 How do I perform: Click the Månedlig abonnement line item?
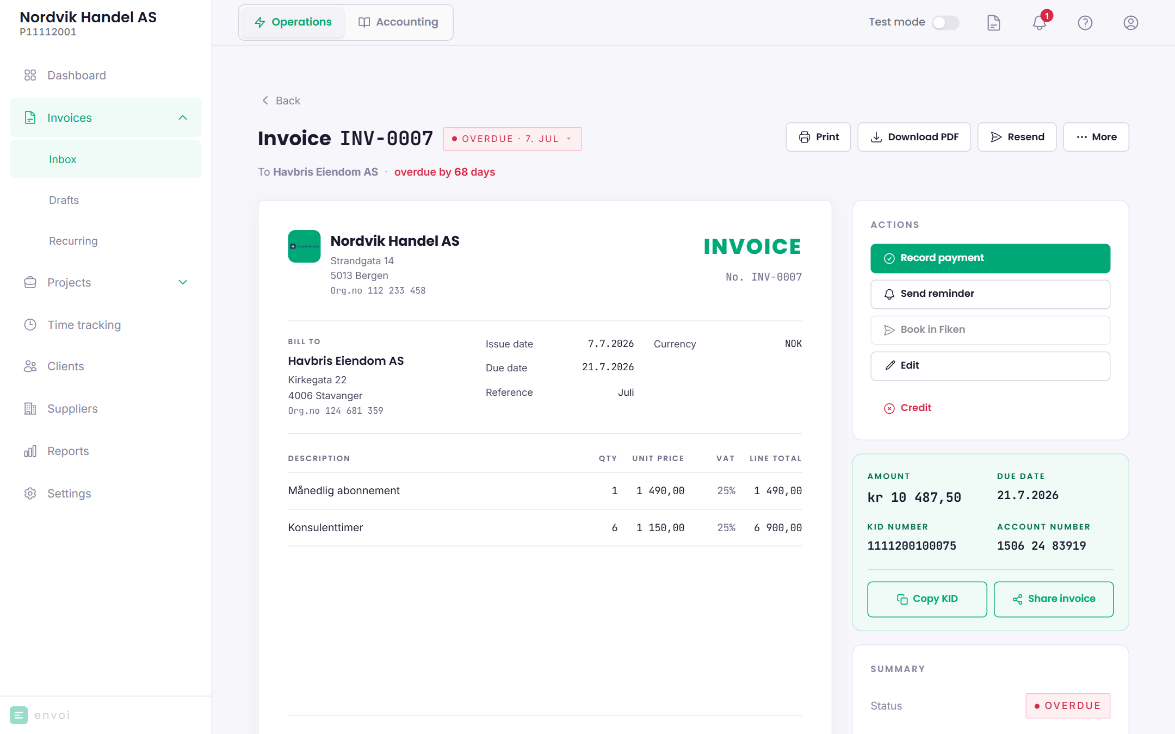tap(545, 491)
